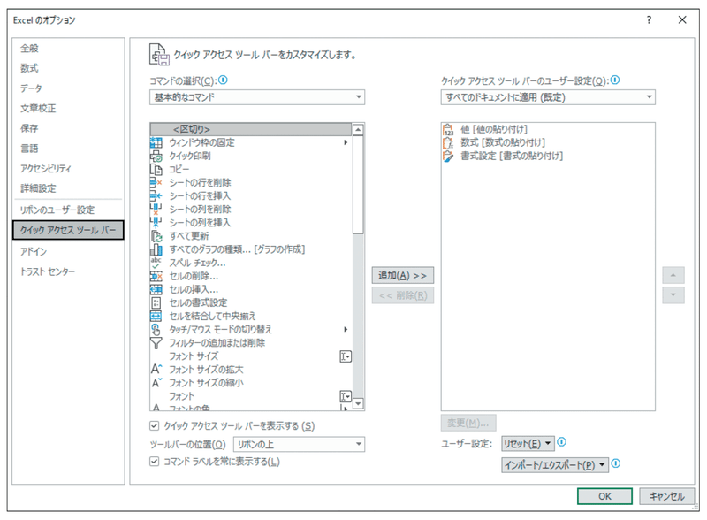Viewport: 707px width, 520px height.
Task: Open the 基本的なコマンド dropdown
Action: coord(257,97)
